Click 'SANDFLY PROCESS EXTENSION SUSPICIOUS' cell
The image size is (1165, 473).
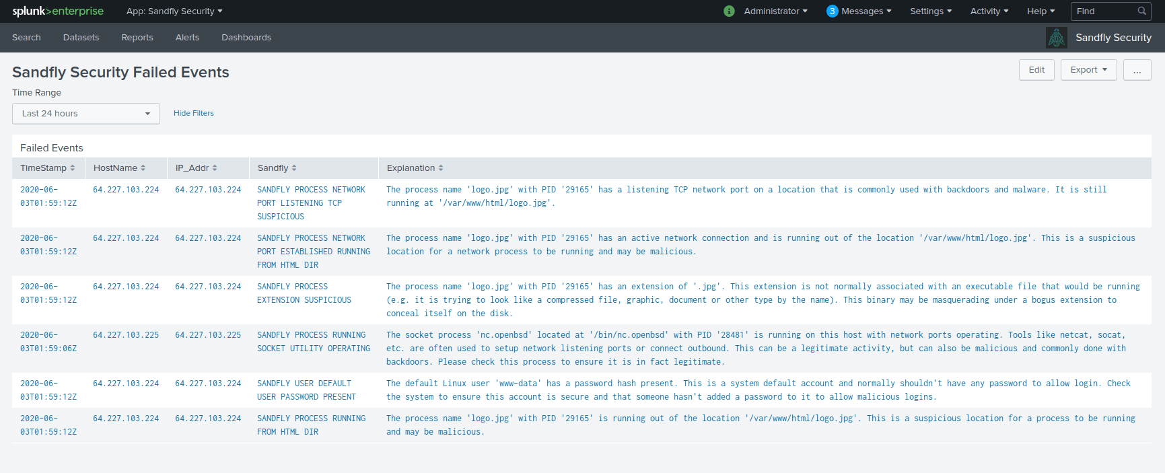pos(304,293)
